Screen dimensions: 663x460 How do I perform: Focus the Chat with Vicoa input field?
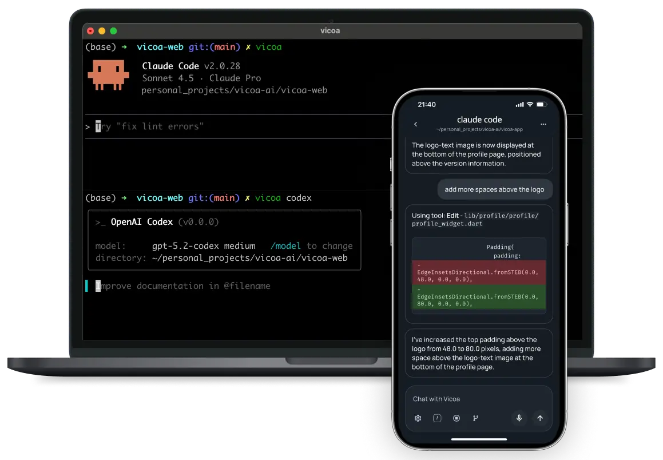(479, 399)
